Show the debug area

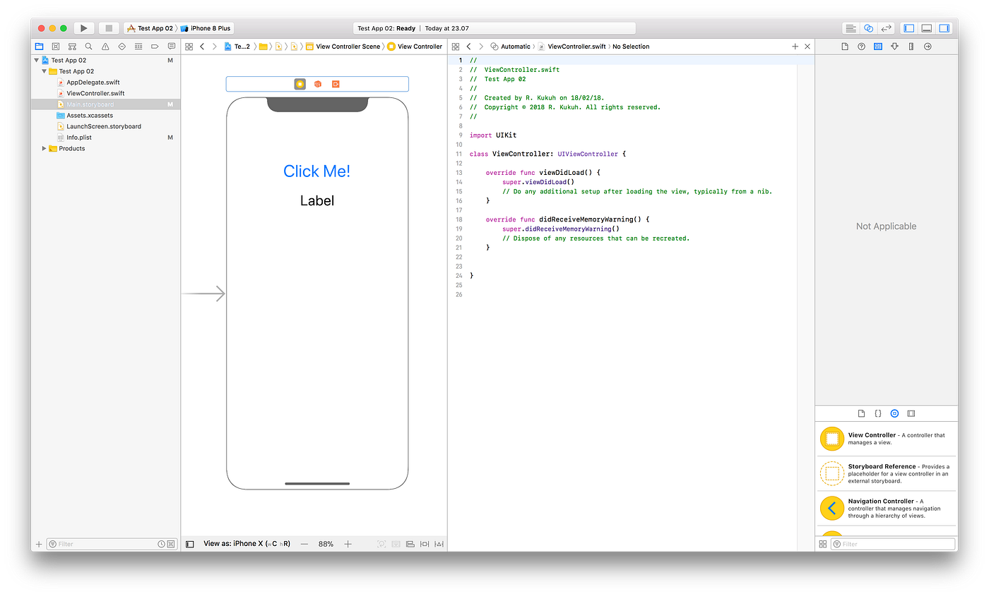tap(926, 28)
